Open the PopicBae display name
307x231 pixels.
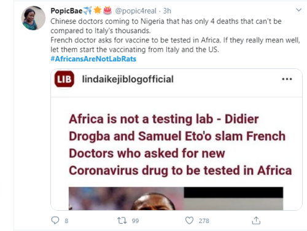pyautogui.click(x=66, y=11)
